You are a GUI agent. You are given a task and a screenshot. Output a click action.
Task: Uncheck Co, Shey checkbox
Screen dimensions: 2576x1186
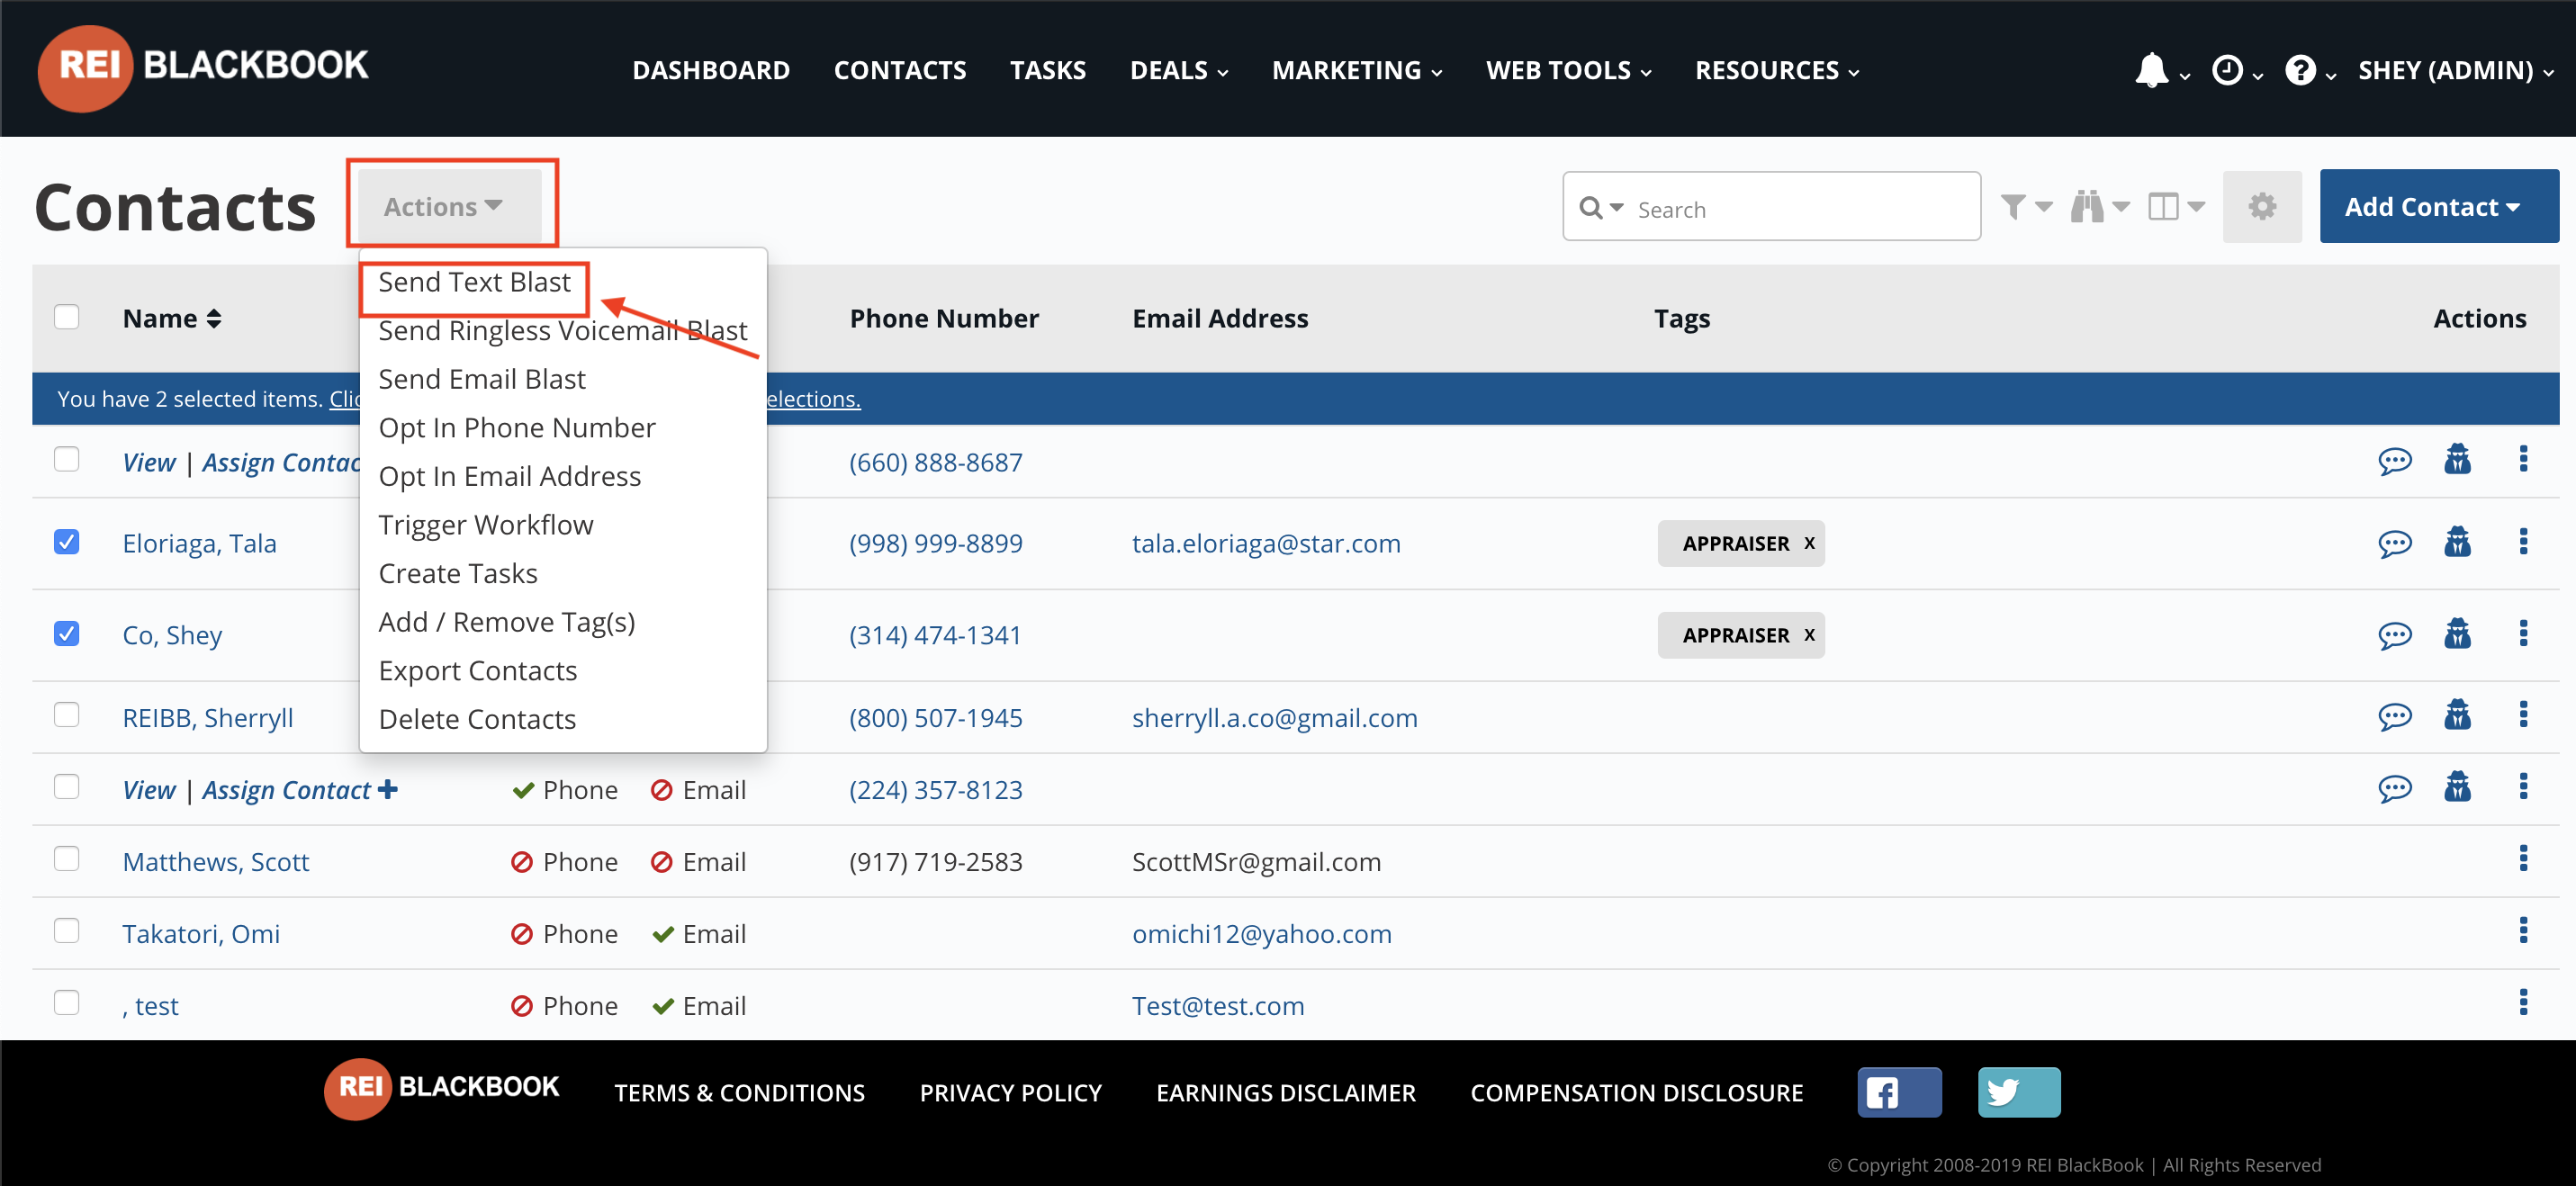coord(66,633)
